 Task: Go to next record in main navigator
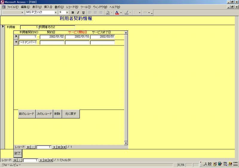(41, 160)
